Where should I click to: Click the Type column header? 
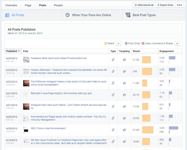tap(113, 51)
